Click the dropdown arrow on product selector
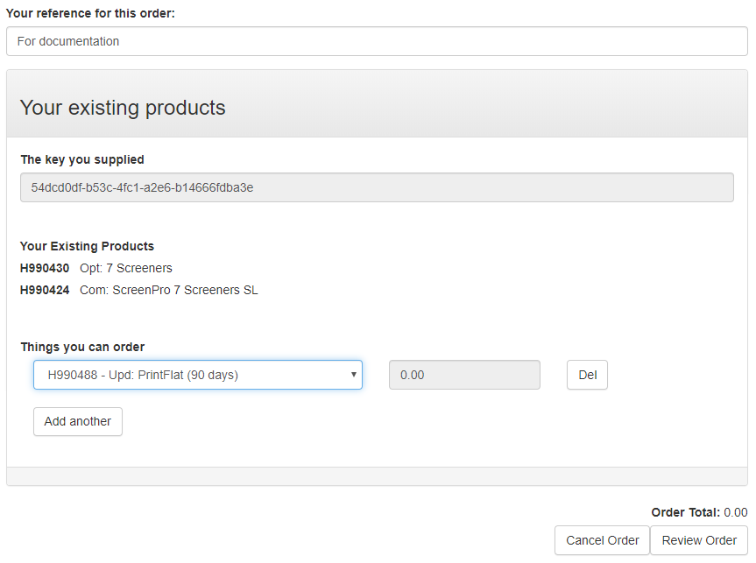 click(x=353, y=375)
